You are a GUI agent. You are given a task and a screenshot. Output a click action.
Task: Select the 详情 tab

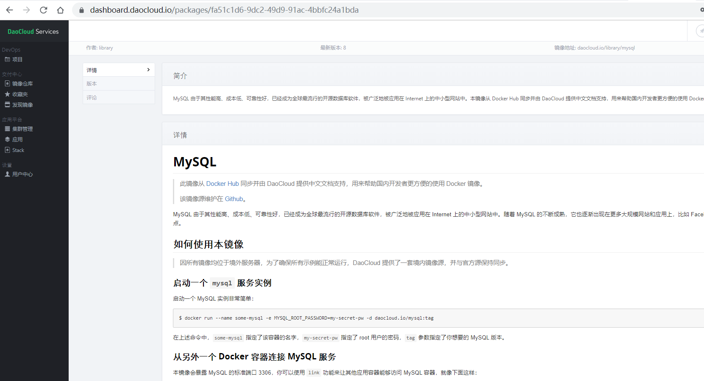click(119, 70)
